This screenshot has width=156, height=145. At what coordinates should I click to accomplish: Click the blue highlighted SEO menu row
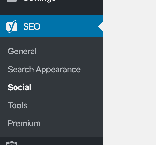click(x=52, y=26)
